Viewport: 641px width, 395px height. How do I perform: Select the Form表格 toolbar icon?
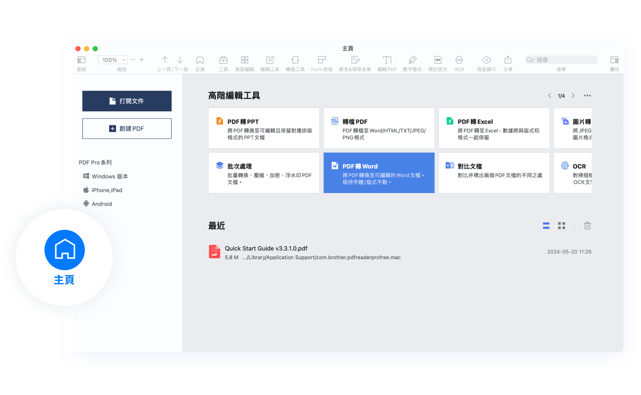321,60
